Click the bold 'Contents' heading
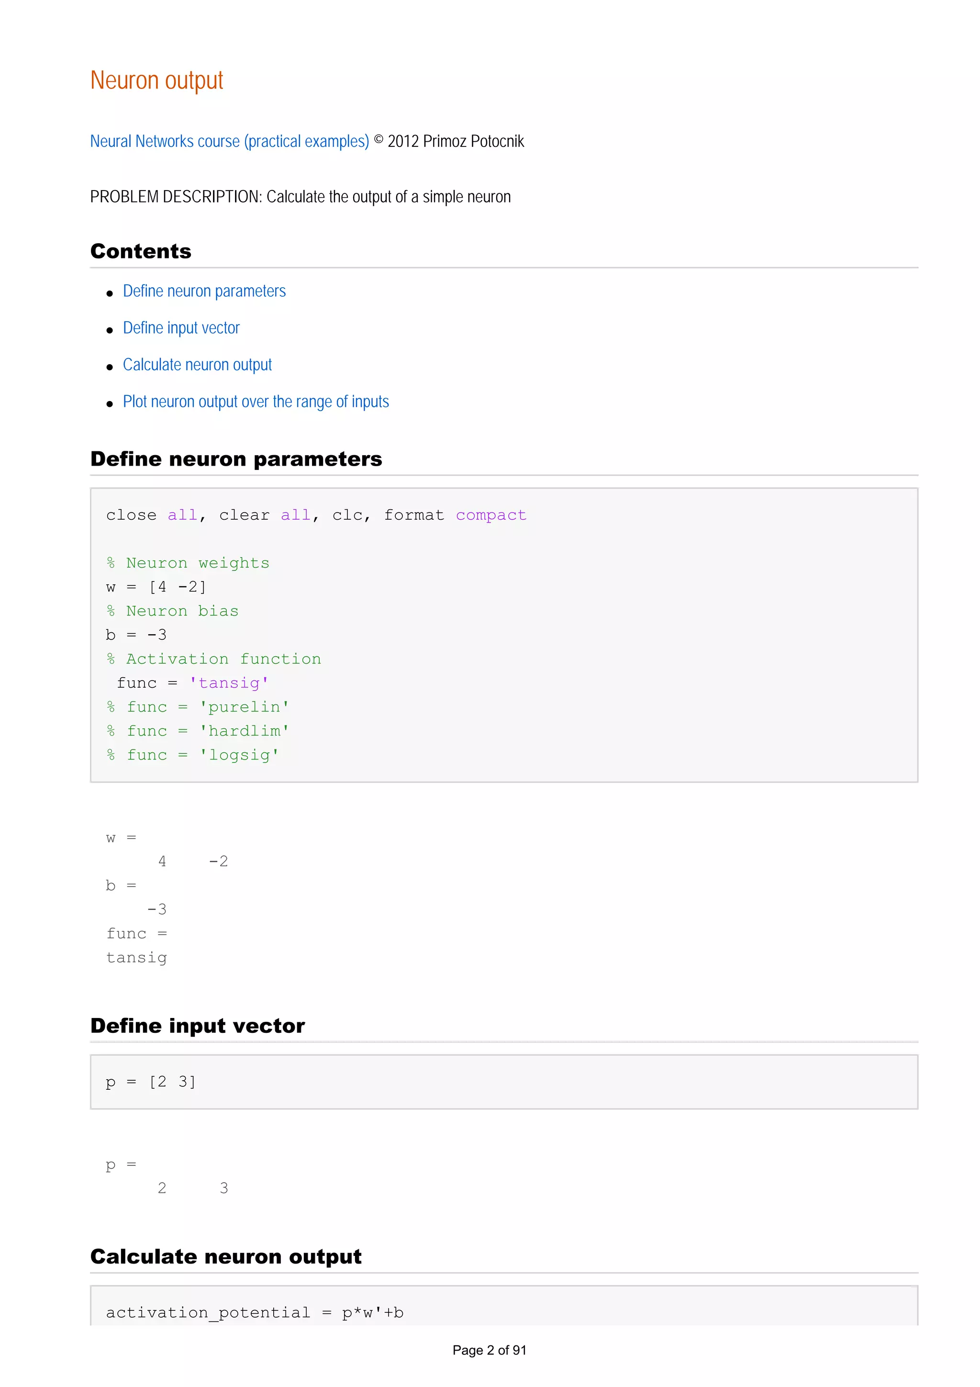980x1387 pixels. tap(141, 251)
